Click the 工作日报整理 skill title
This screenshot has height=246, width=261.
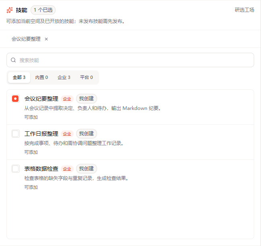click(41, 134)
